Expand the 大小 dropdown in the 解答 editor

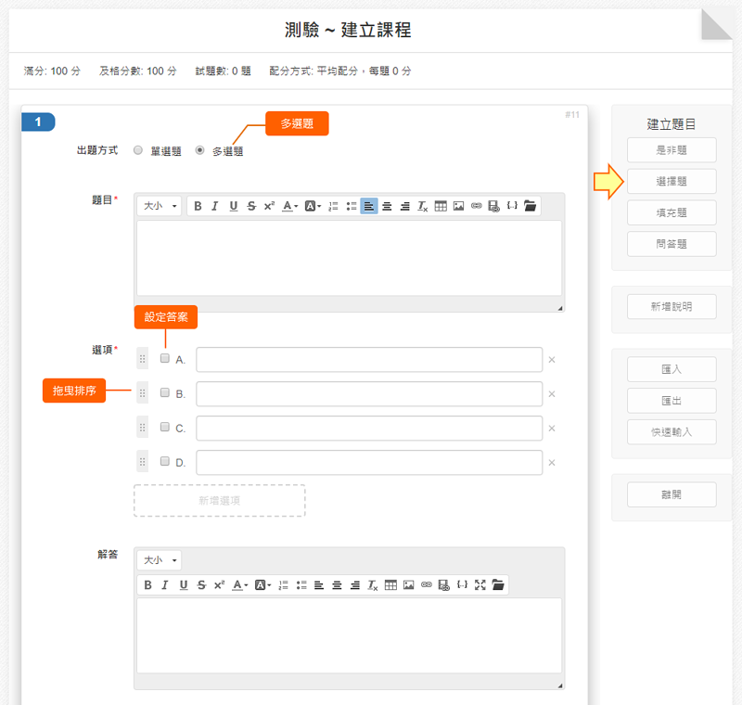click(x=160, y=560)
